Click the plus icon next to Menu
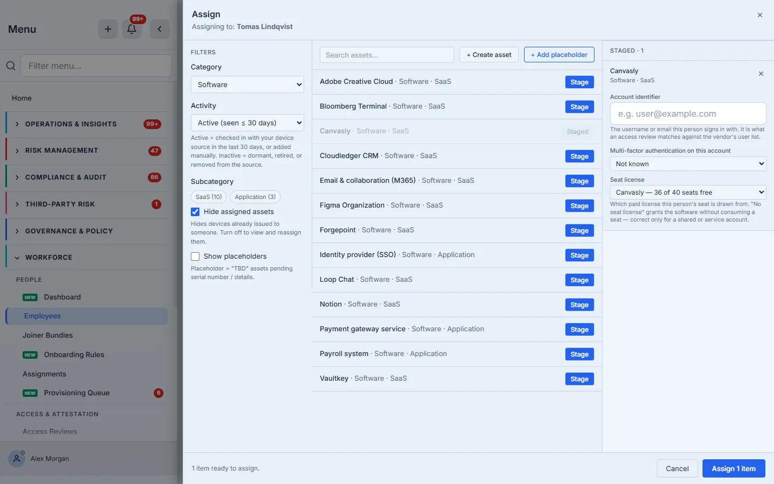Image resolution: width=774 pixels, height=484 pixels. (x=108, y=29)
